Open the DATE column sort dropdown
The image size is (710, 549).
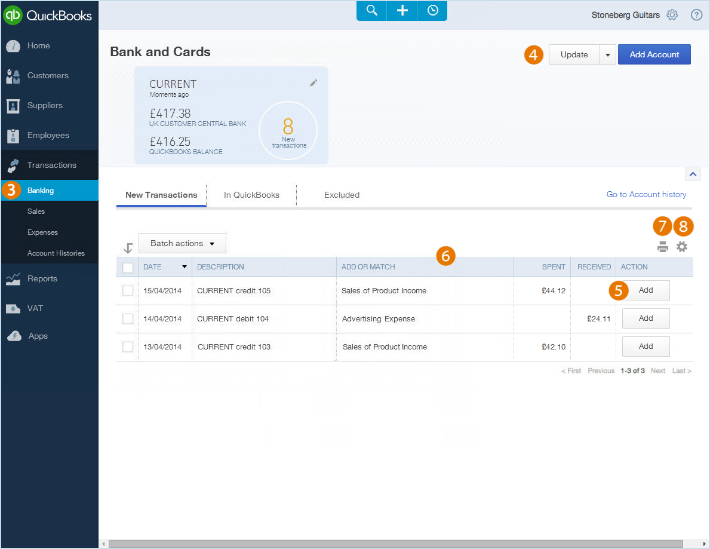click(184, 266)
